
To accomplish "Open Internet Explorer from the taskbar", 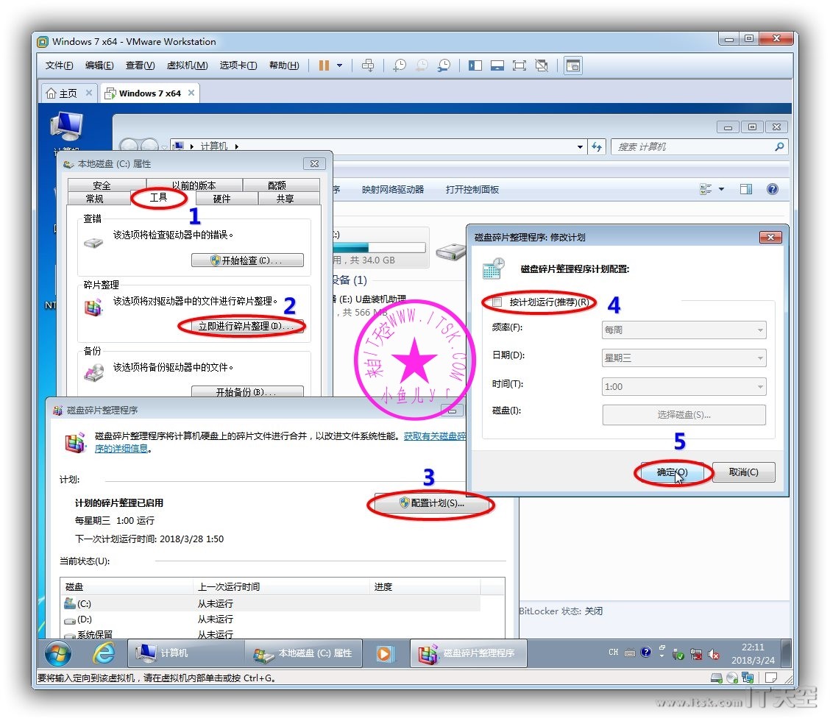I will [x=103, y=653].
